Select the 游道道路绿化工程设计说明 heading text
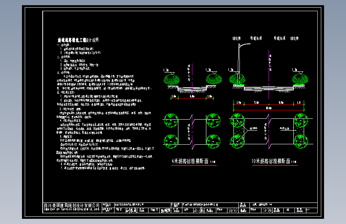The height and width of the screenshot is (224, 346). coord(78,40)
